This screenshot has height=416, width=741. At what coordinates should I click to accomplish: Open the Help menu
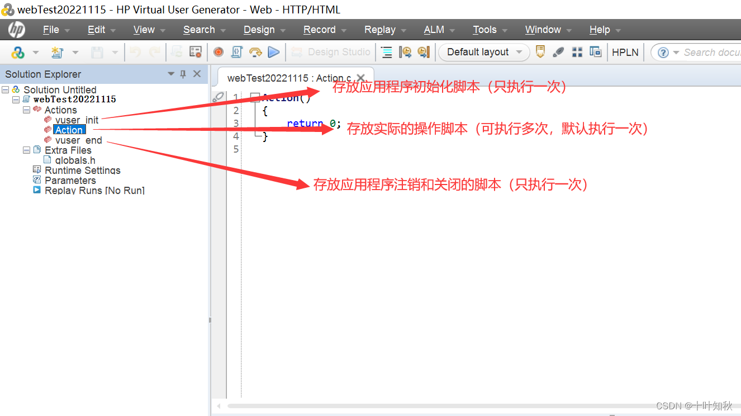(600, 30)
